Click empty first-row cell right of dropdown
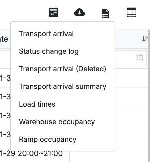 [x=131, y=78]
